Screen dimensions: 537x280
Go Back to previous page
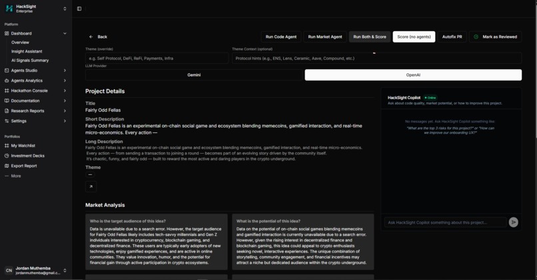click(x=98, y=37)
